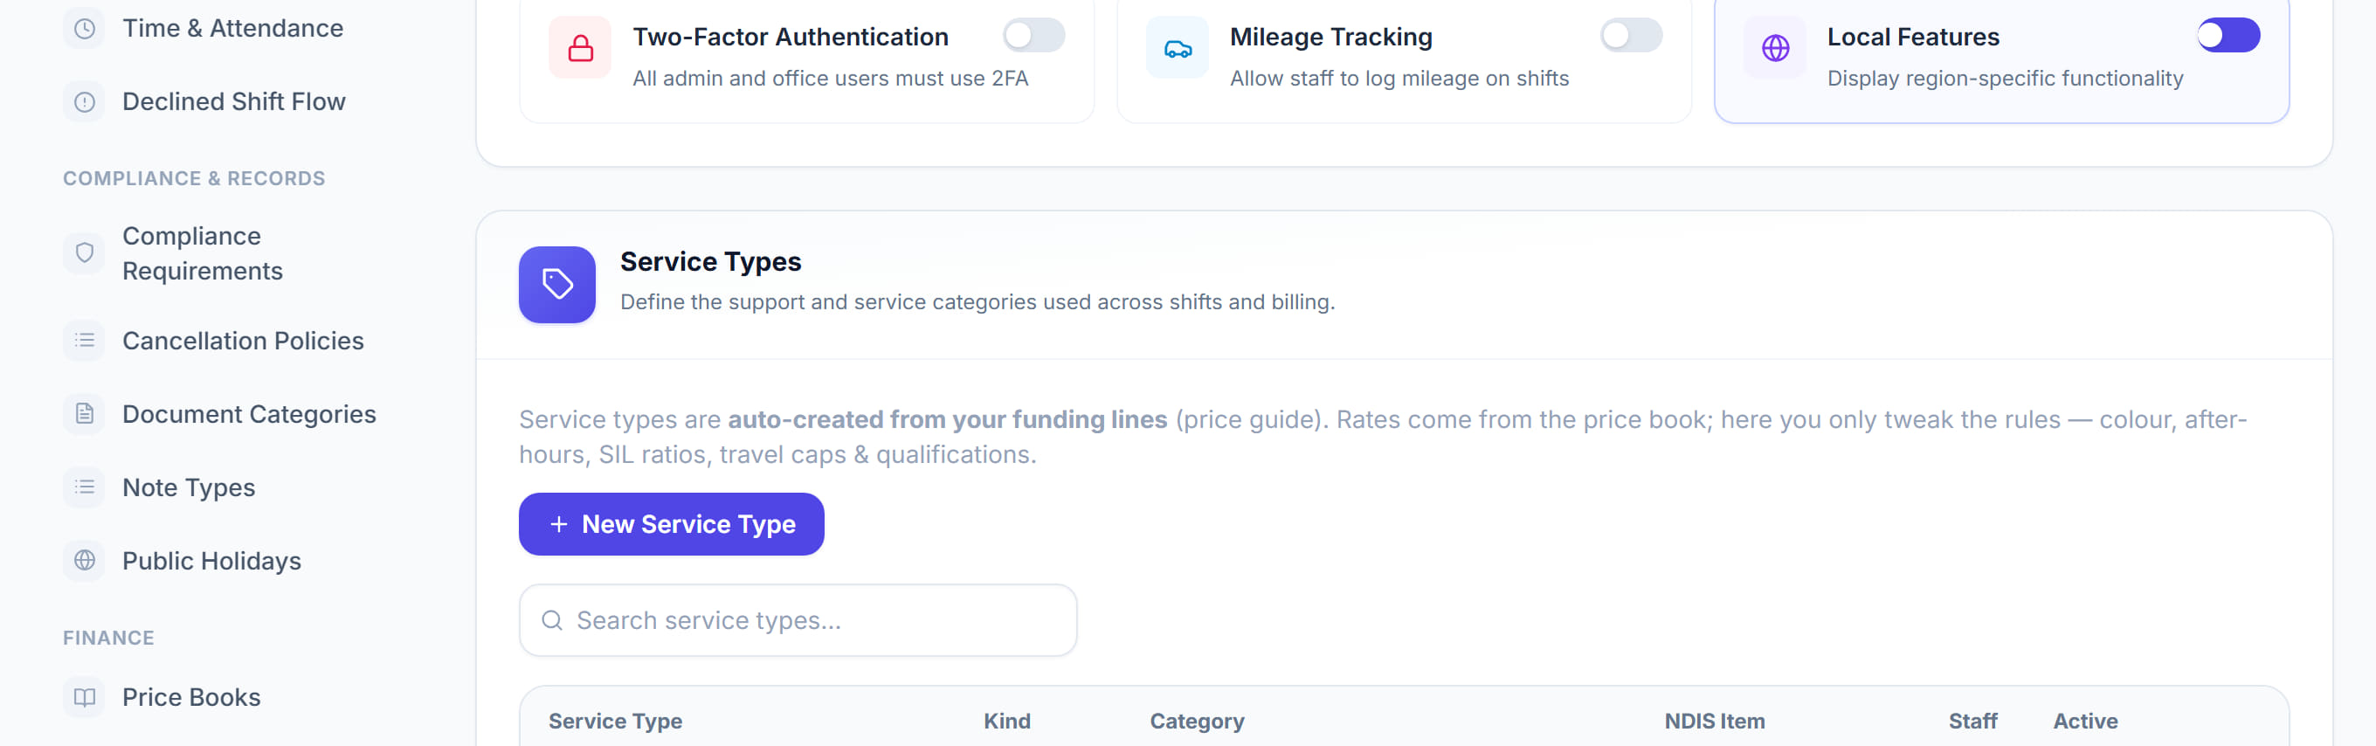The image size is (2376, 746).
Task: Create a New Service Type
Action: pyautogui.click(x=672, y=524)
